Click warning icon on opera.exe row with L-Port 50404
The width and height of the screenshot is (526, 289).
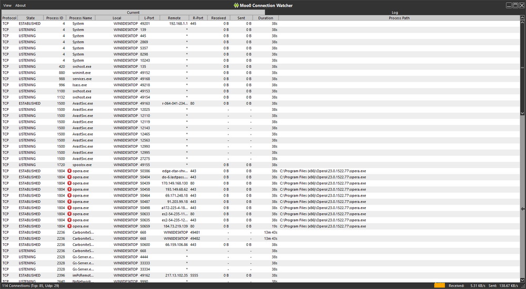(x=69, y=177)
